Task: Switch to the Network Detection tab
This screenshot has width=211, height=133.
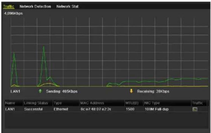Action: click(35, 6)
